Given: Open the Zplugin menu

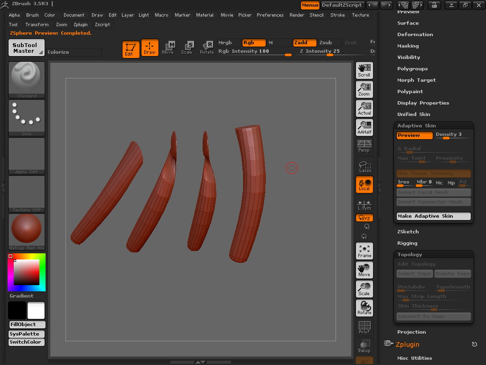Looking at the screenshot, I should pyautogui.click(x=80, y=25).
